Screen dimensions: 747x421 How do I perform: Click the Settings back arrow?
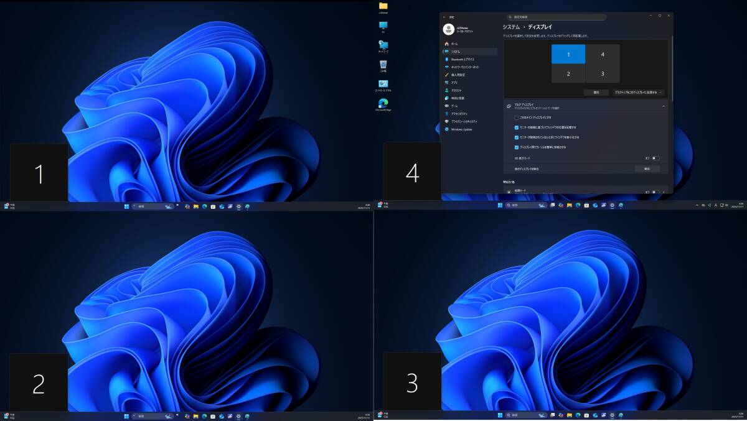pyautogui.click(x=444, y=17)
